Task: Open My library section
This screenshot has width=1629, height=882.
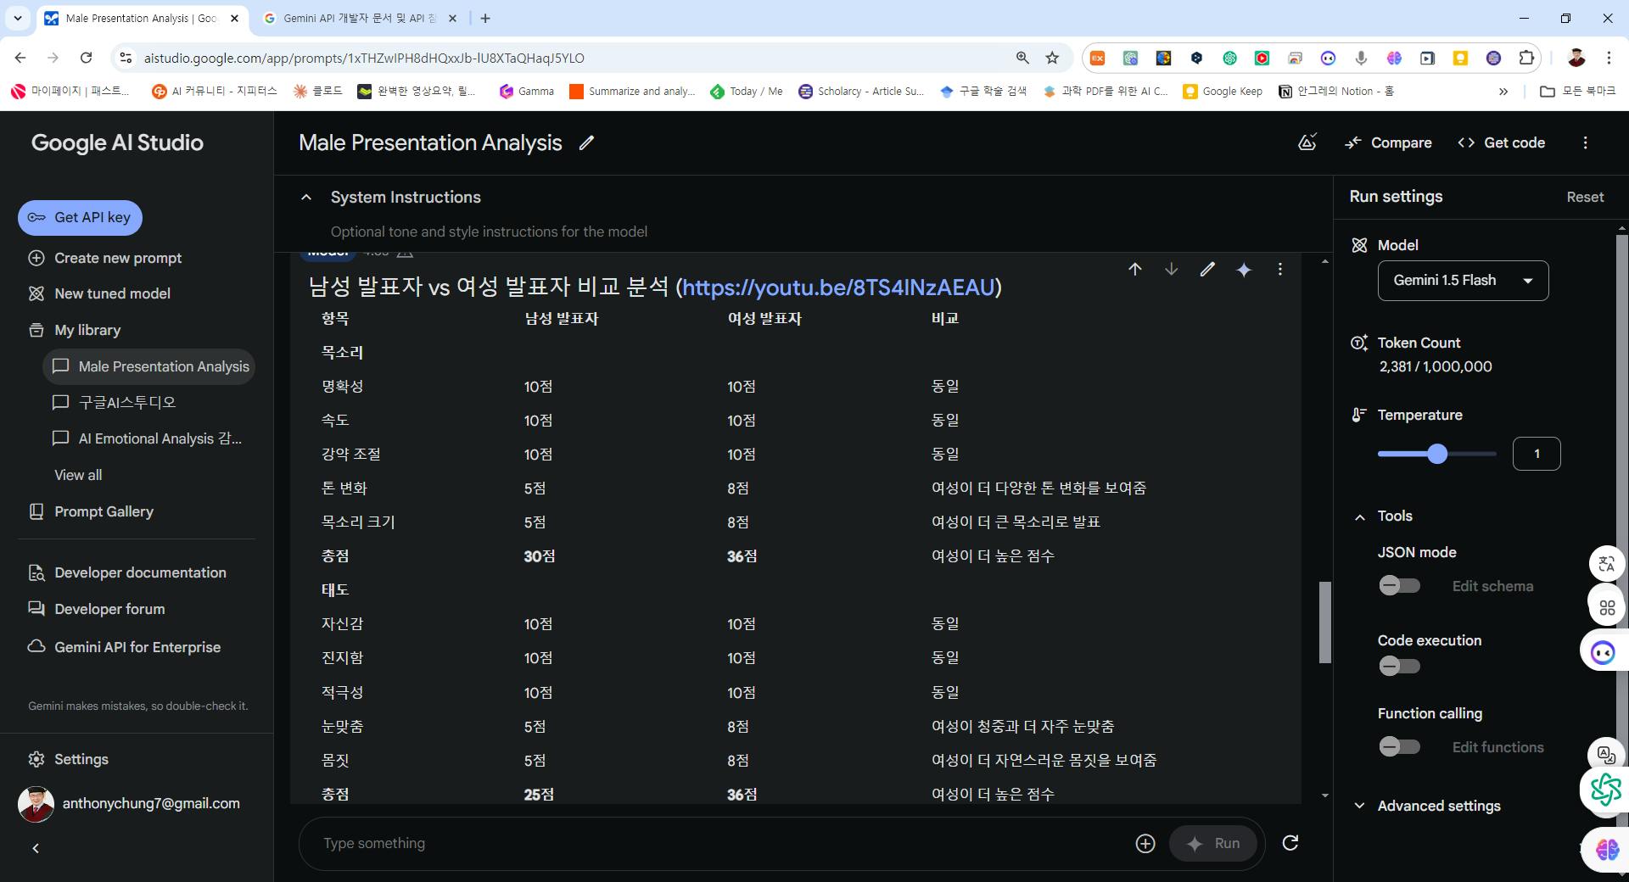Action: (75, 330)
